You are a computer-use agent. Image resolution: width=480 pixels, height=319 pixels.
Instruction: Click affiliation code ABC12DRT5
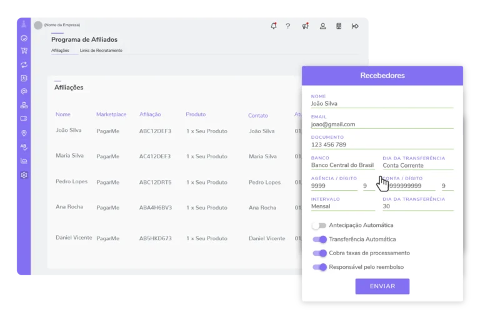coord(155,182)
